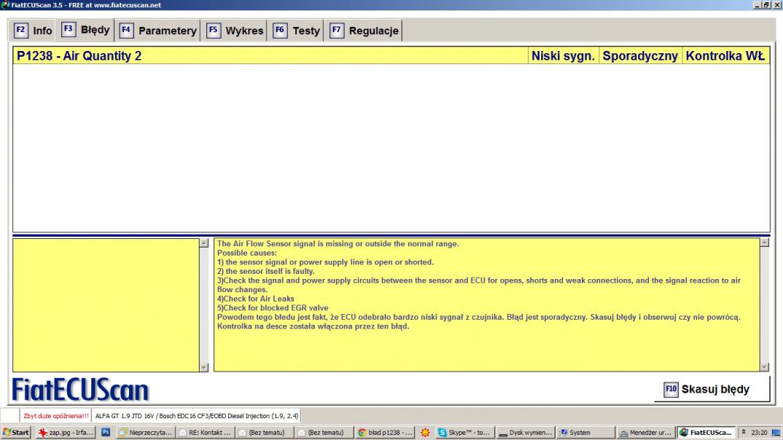Open Menedżer ur... taskbar window
This screenshot has width=783, height=440.
[x=646, y=433]
